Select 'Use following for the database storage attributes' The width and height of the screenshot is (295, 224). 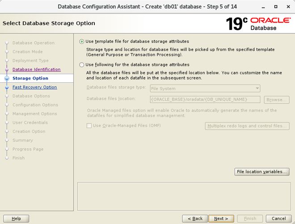[x=81, y=65]
